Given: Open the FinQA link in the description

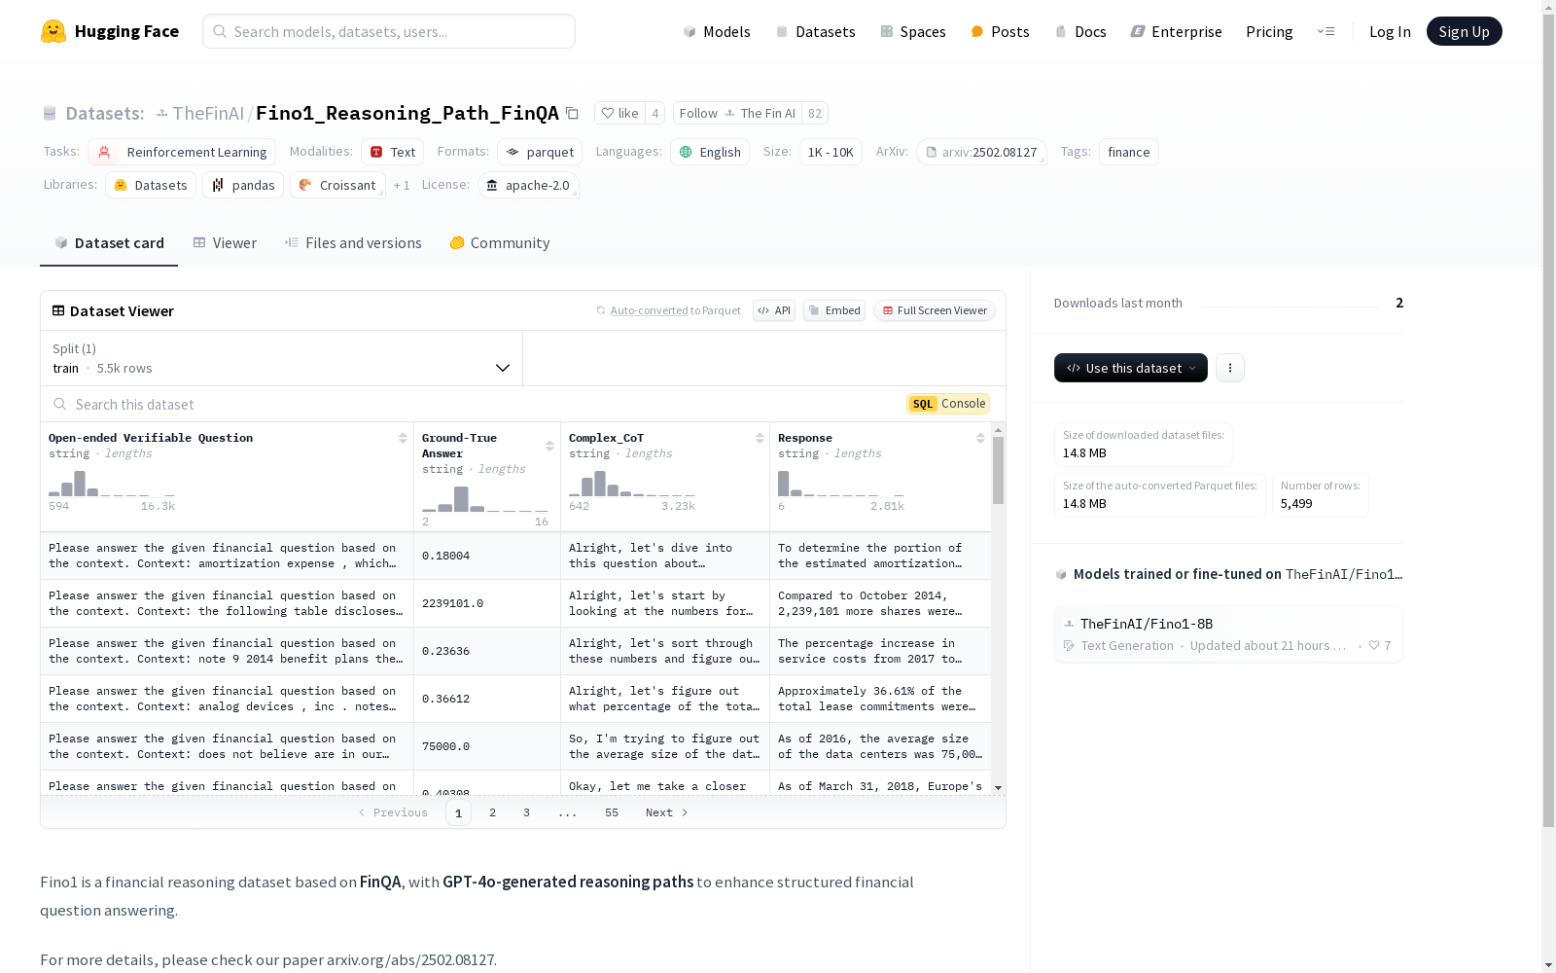Looking at the screenshot, I should 380,882.
